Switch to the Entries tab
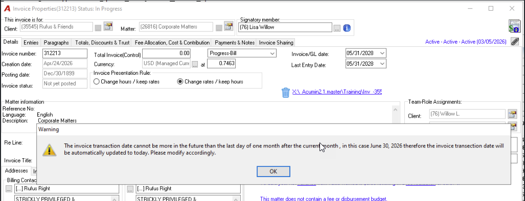 (31, 43)
